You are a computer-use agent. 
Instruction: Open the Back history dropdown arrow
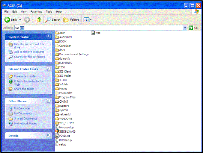coord(20,20)
